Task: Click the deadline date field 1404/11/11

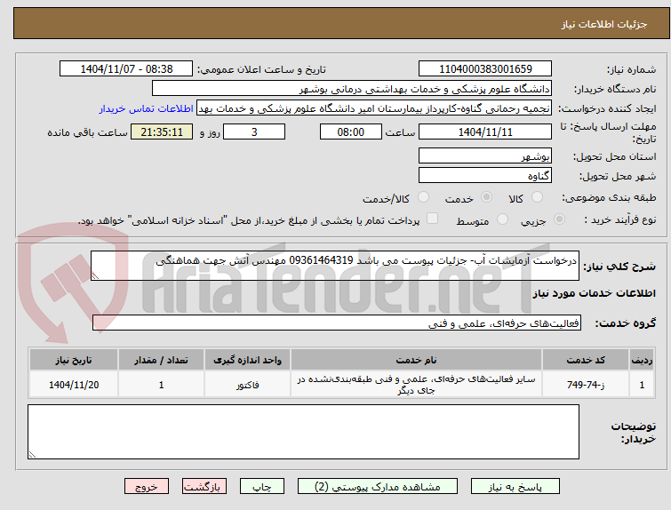Action: pyautogui.click(x=485, y=131)
